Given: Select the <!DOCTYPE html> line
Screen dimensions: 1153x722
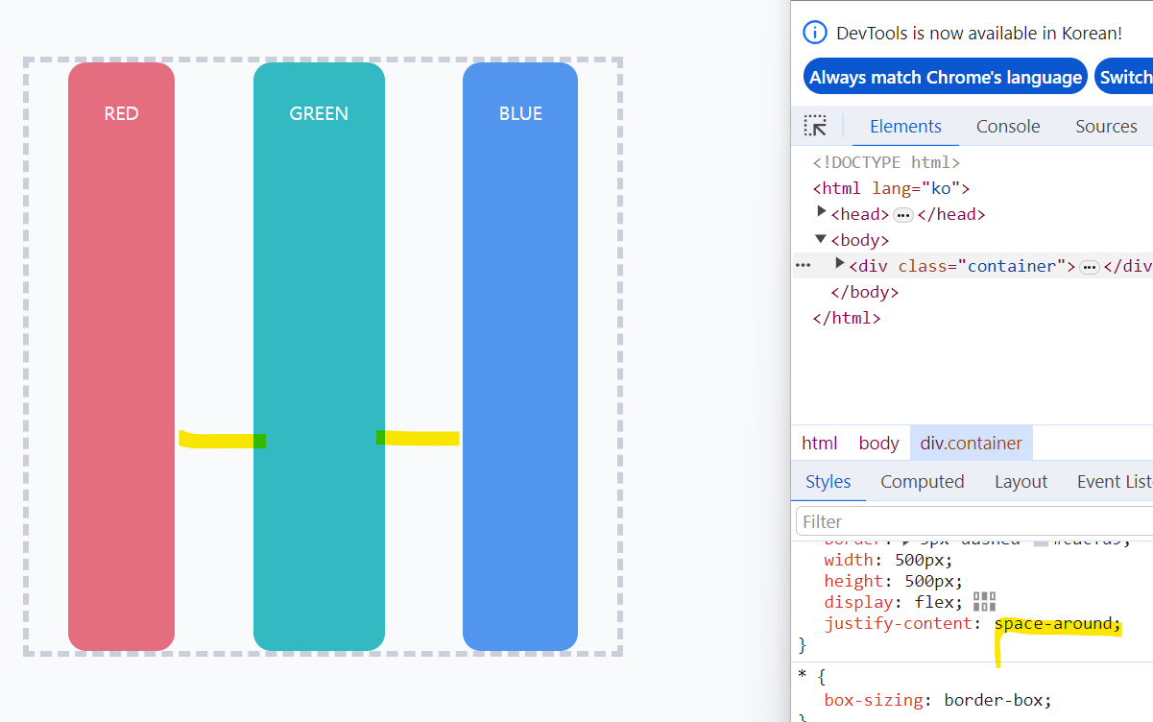Looking at the screenshot, I should pos(886,162).
